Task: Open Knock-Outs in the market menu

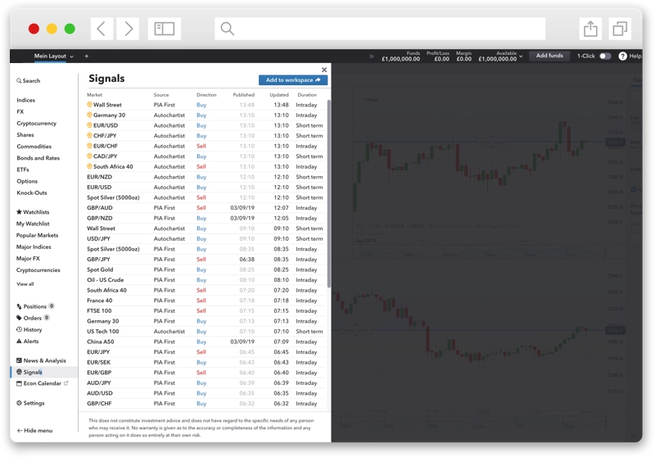Action: click(x=32, y=192)
